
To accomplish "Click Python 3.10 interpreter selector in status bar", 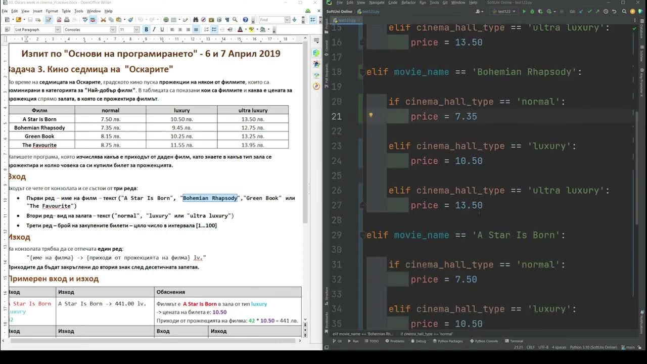I will click(593, 347).
